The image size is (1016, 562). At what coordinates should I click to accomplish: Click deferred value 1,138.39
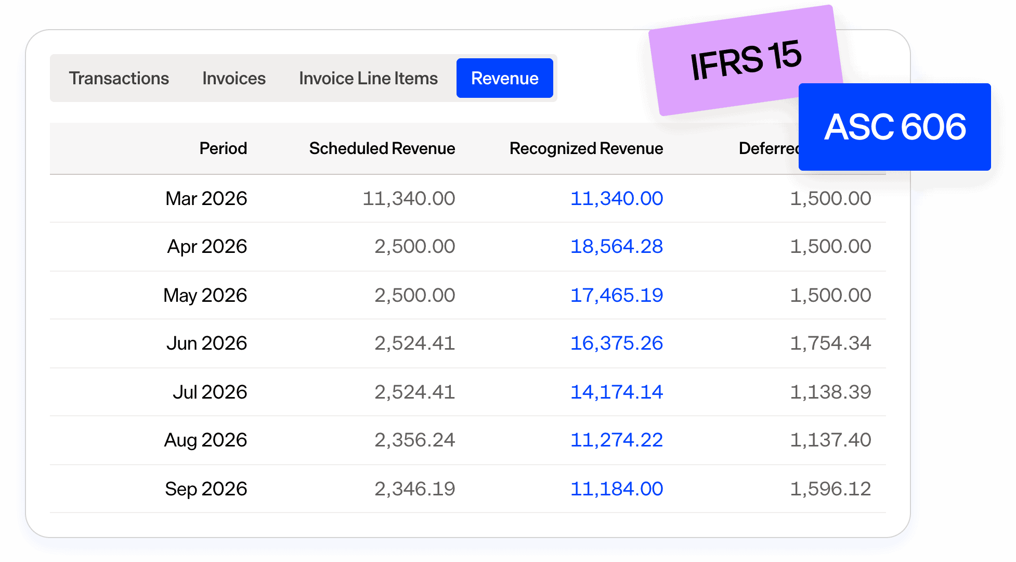tap(830, 392)
